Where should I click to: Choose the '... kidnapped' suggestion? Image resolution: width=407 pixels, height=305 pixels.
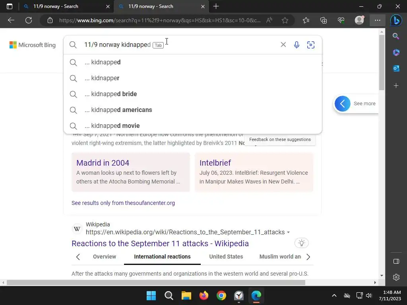click(x=193, y=62)
